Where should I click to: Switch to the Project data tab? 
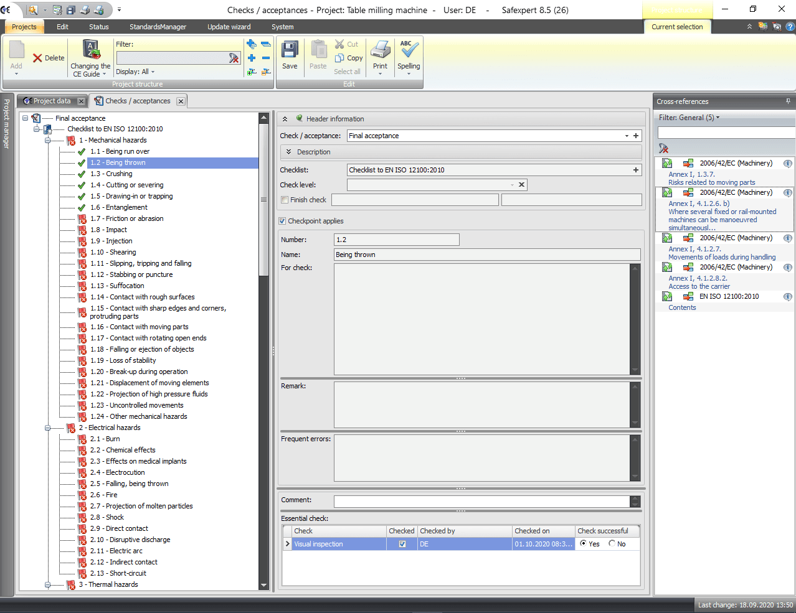(x=52, y=101)
